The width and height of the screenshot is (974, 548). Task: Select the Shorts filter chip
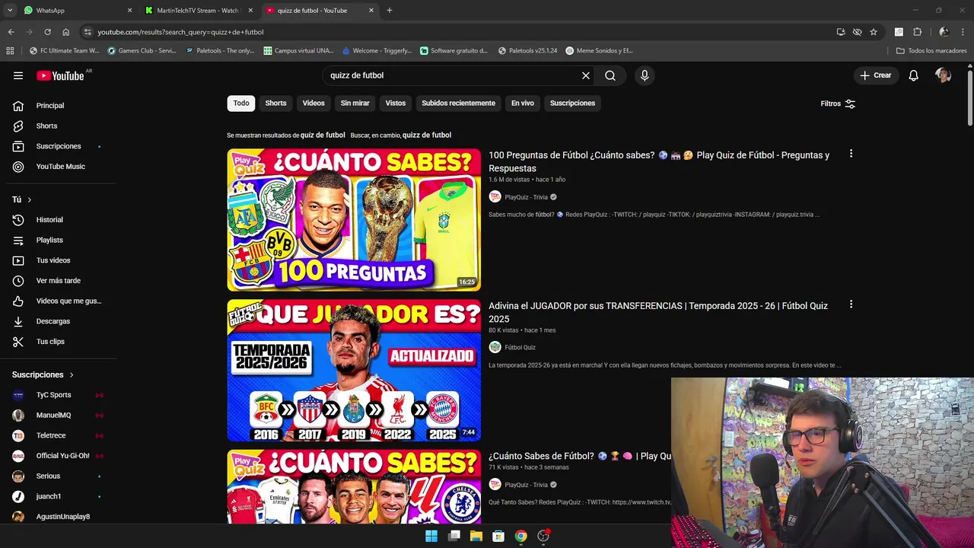click(x=275, y=104)
